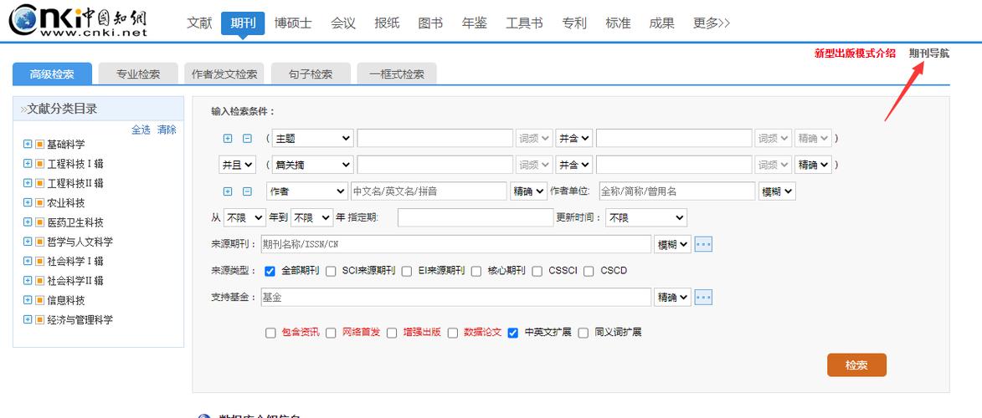Open the 更多>> navigation menu
The height and width of the screenshot is (418, 982).
[x=712, y=23]
